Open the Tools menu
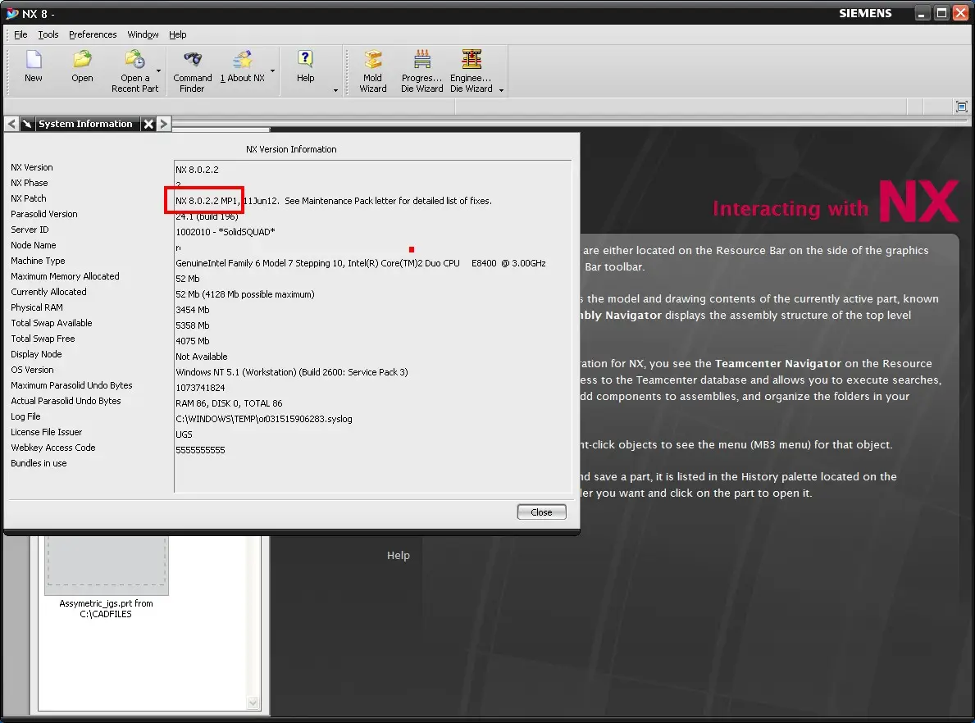 click(48, 34)
